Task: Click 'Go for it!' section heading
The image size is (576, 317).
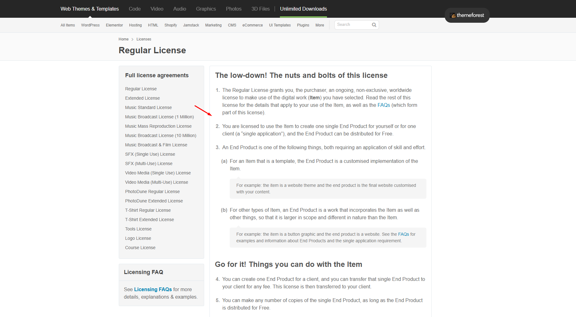Action: (x=288, y=264)
